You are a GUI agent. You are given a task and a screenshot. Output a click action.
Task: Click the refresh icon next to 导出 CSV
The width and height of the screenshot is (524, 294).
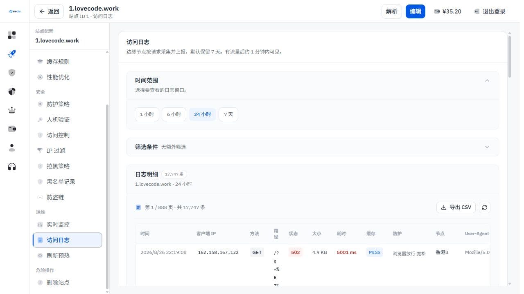[485, 207]
